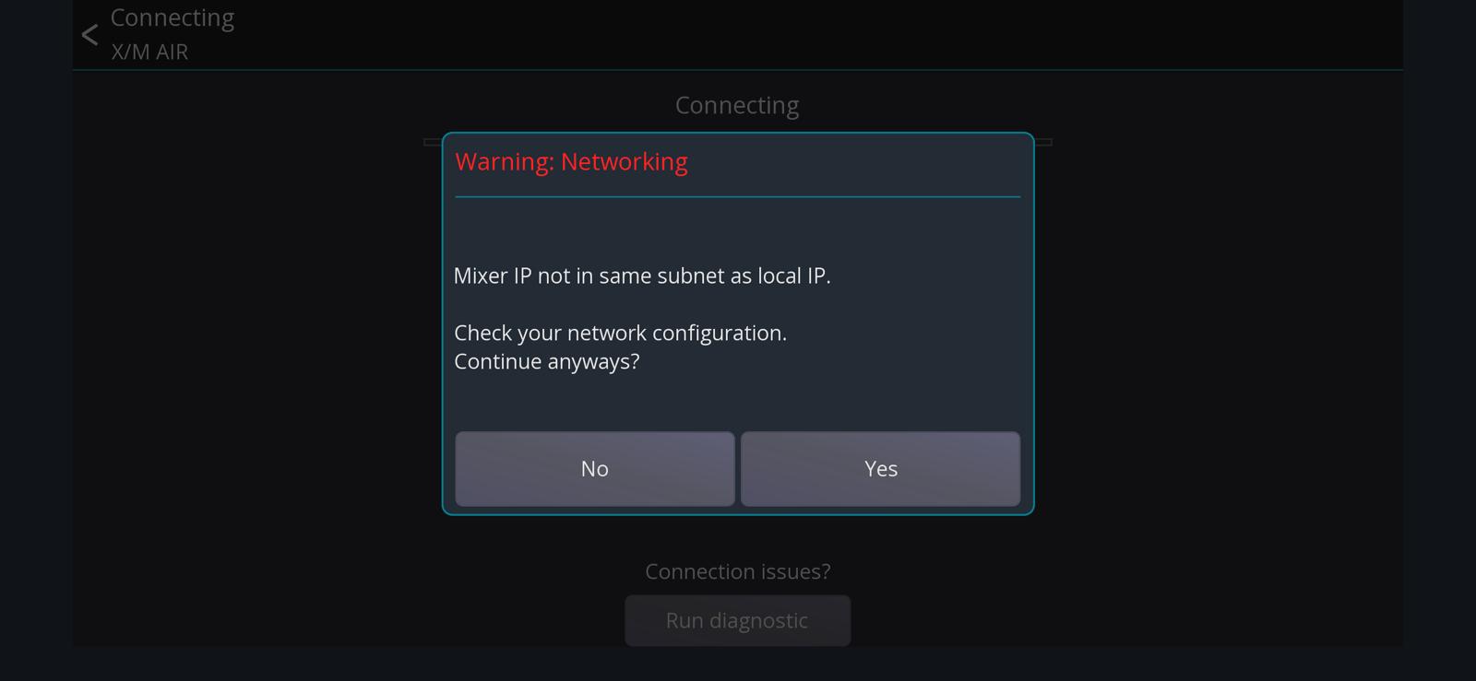Tap the back arrow in the header
The width and height of the screenshot is (1476, 681).
click(89, 35)
